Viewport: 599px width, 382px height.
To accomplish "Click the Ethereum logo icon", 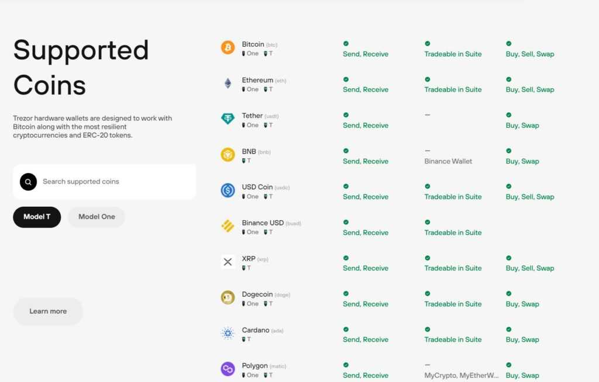I will (228, 83).
